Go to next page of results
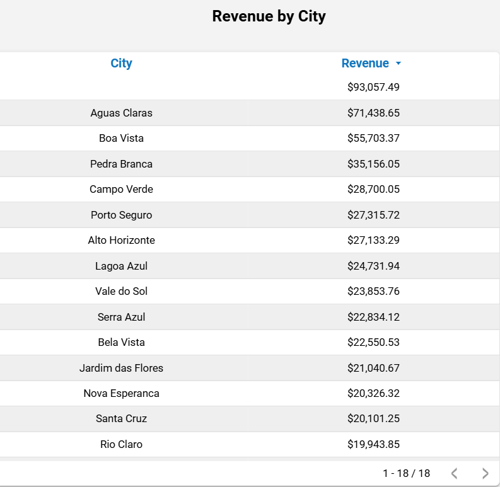 tap(485, 473)
